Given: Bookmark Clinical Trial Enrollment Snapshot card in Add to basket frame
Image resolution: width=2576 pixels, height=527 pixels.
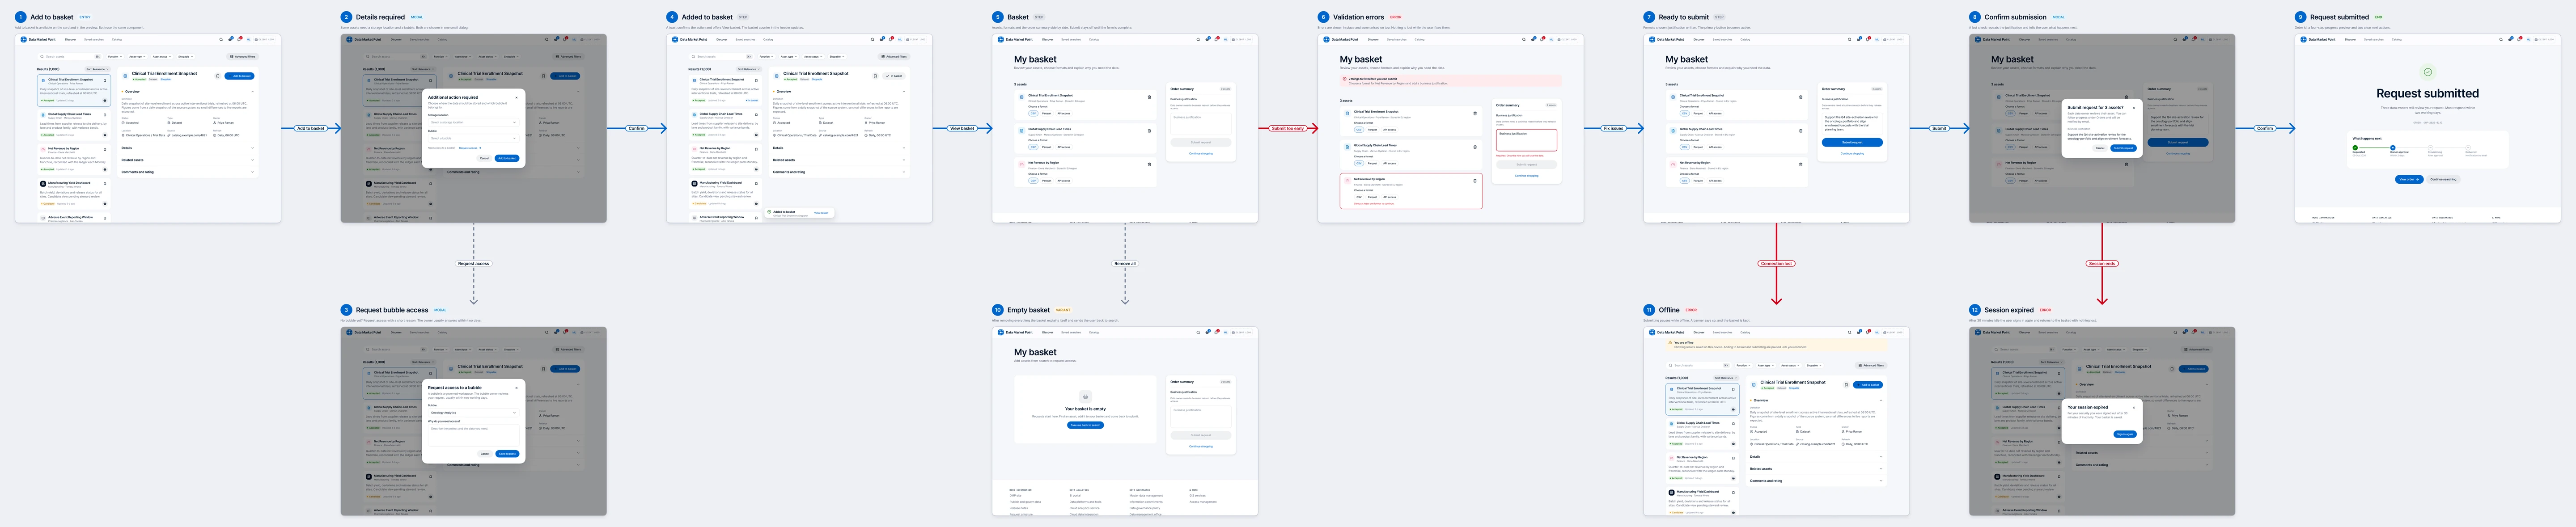Looking at the screenshot, I should [x=105, y=81].
